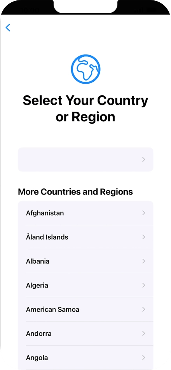
Task: Tap chevron next to Afghanistan
Action: [144, 213]
